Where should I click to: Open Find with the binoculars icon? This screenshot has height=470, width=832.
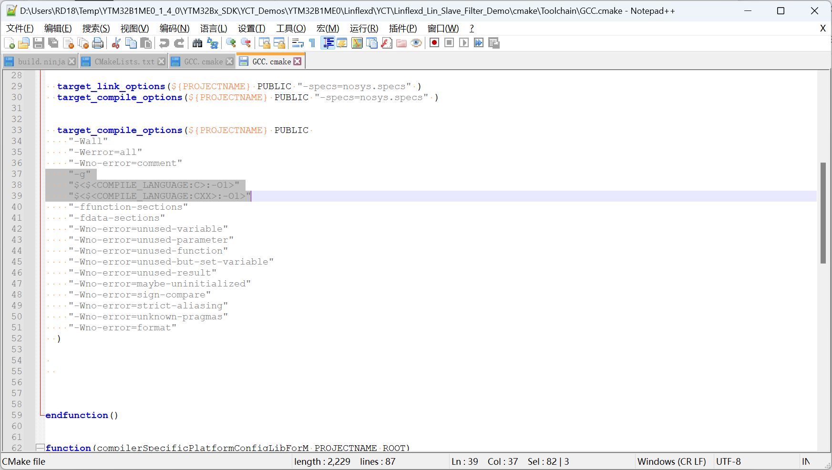click(197, 43)
